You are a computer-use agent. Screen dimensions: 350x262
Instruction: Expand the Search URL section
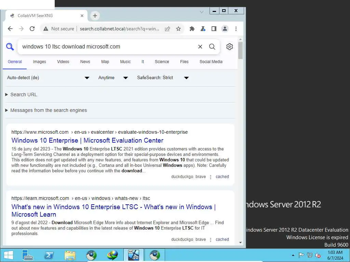click(x=21, y=94)
